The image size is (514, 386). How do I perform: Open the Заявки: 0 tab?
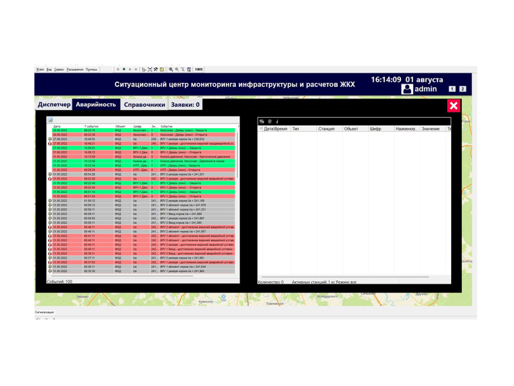tap(185, 105)
